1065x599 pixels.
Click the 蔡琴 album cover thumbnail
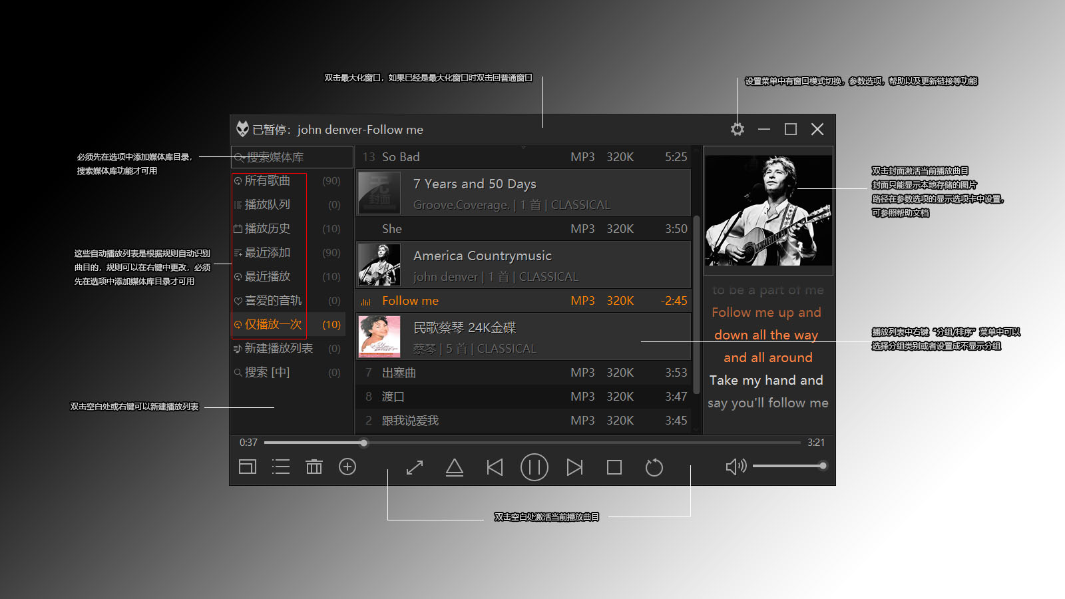[379, 337]
